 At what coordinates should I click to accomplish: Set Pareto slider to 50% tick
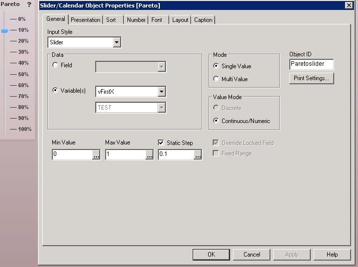(13, 74)
